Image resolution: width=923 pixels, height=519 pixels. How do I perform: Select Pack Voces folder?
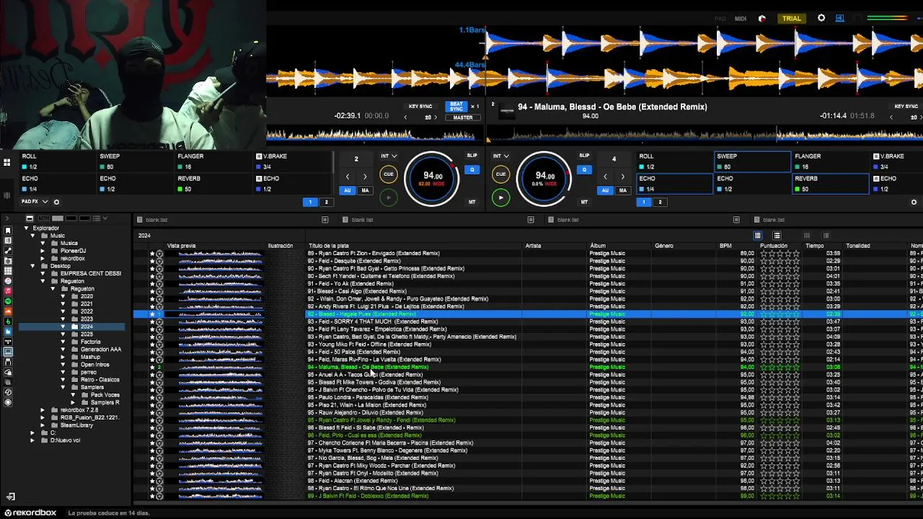(x=105, y=395)
